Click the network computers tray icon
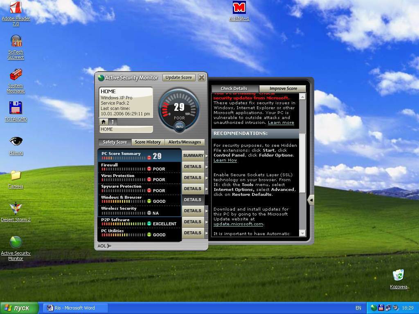Image resolution: width=419 pixels, height=314 pixels. pos(388,308)
